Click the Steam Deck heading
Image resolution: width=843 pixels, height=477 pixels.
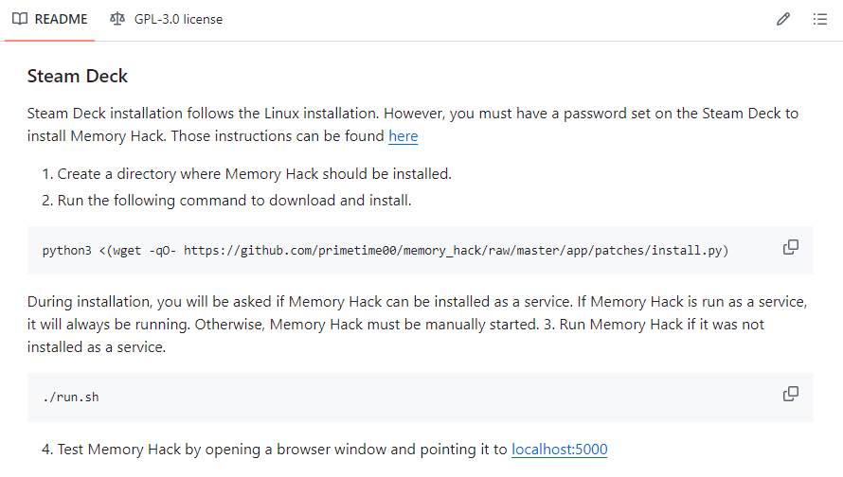78,77
